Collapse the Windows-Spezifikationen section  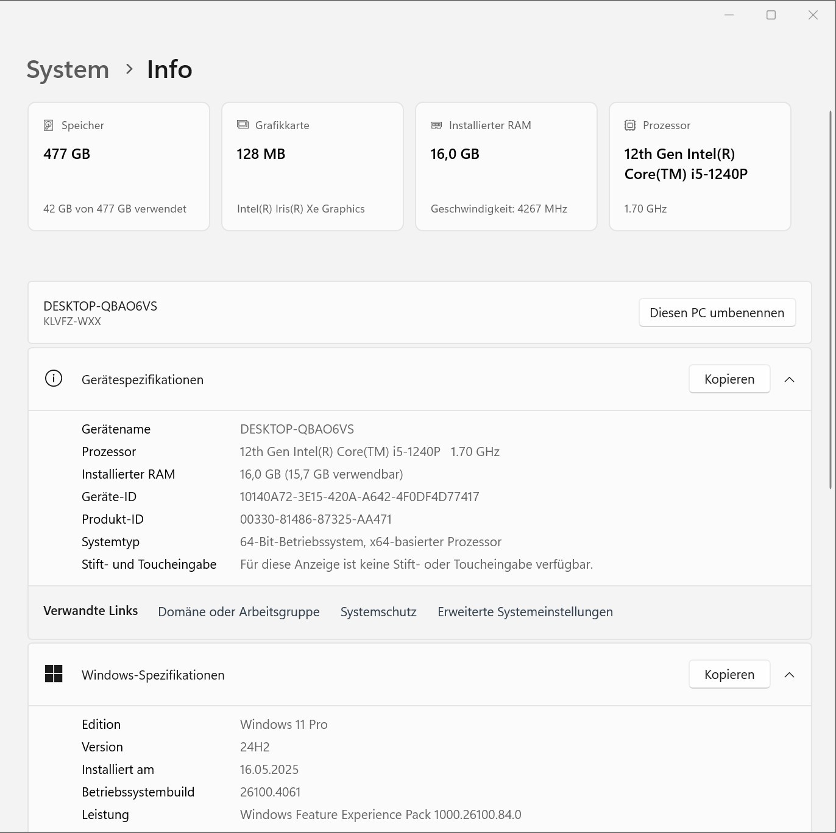[789, 675]
